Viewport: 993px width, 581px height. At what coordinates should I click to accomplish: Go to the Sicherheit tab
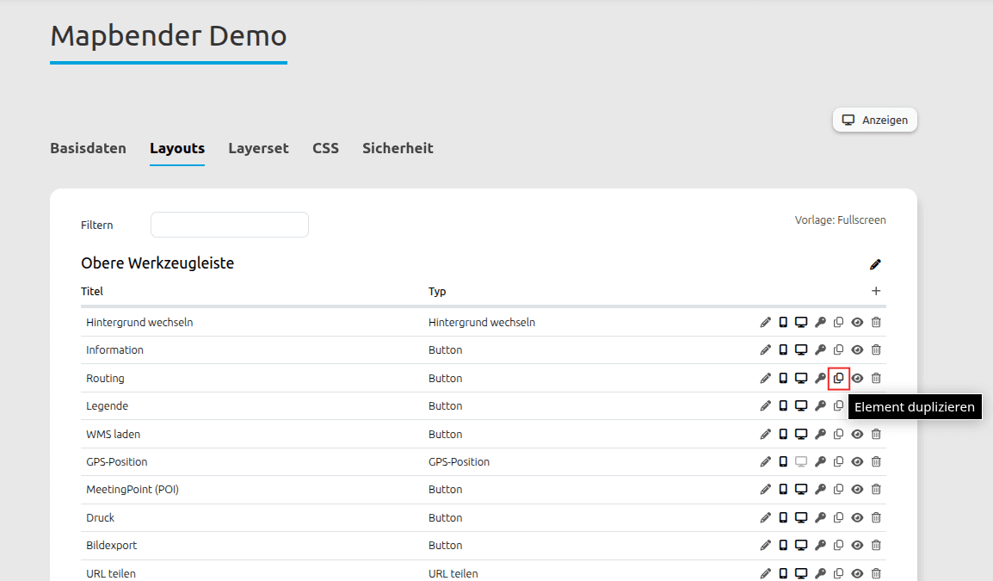tap(398, 148)
